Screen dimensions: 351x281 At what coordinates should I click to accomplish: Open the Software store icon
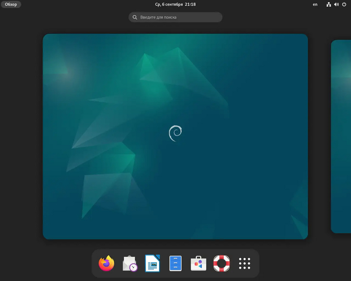point(199,263)
